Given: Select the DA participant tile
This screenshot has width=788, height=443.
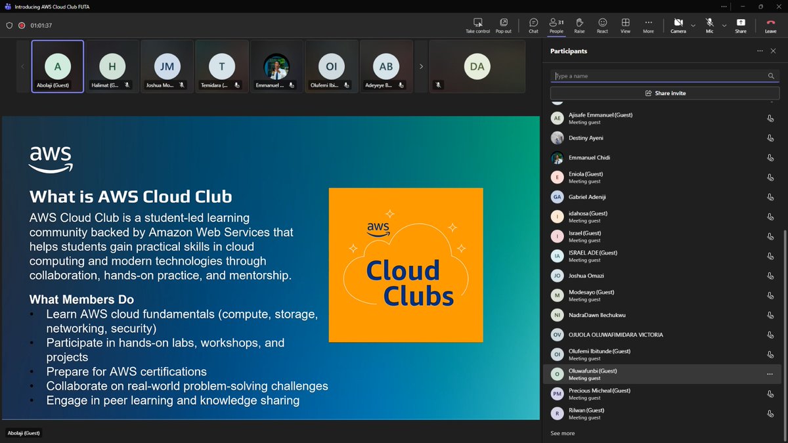Looking at the screenshot, I should [477, 66].
